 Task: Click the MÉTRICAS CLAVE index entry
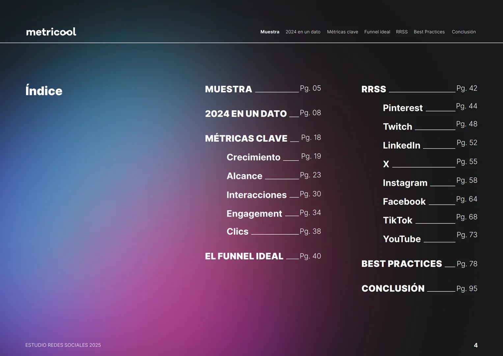246,138
